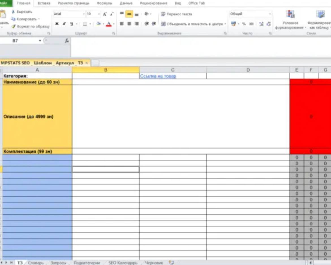
Task: Open borders dropdown arrow
Action: [x=90, y=24]
